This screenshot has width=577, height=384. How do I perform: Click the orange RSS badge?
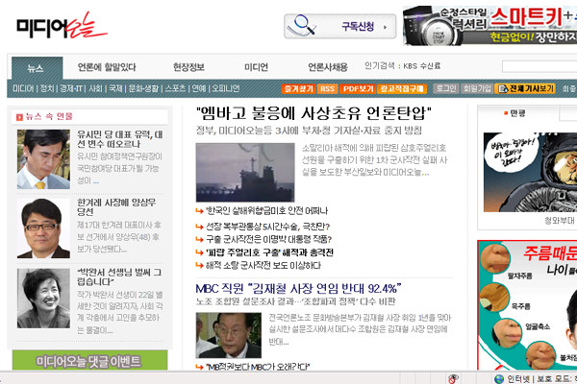[x=328, y=88]
